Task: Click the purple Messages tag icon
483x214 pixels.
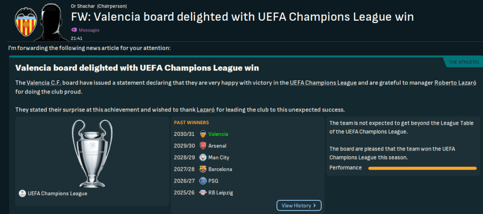Action: coord(74,30)
